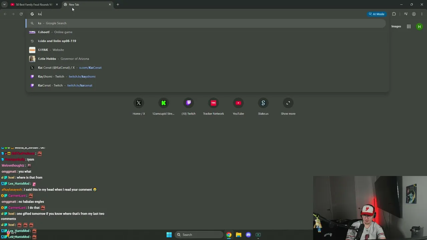Click the Windows taskbar Search box
This screenshot has height=240, width=427.
[x=199, y=235]
